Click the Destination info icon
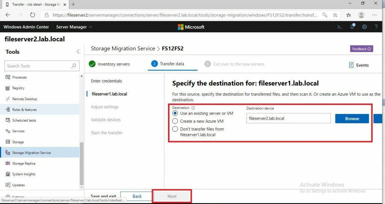Viewport: 385px width, 204px height. pos(193,108)
